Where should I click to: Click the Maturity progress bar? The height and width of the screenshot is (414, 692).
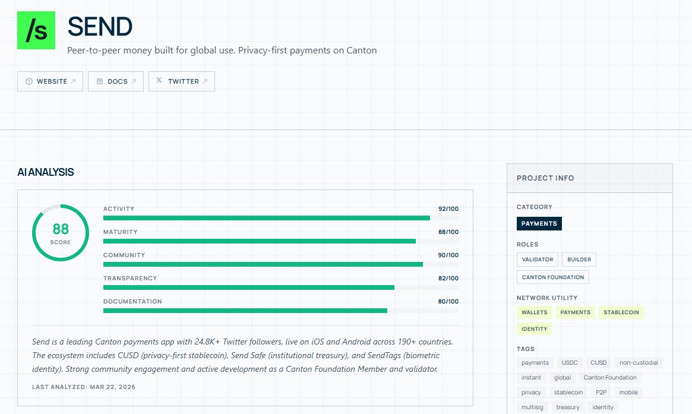click(281, 241)
